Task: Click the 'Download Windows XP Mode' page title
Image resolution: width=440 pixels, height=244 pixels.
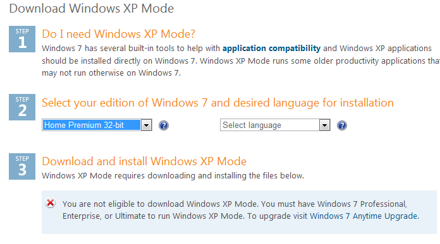Action: (92, 8)
